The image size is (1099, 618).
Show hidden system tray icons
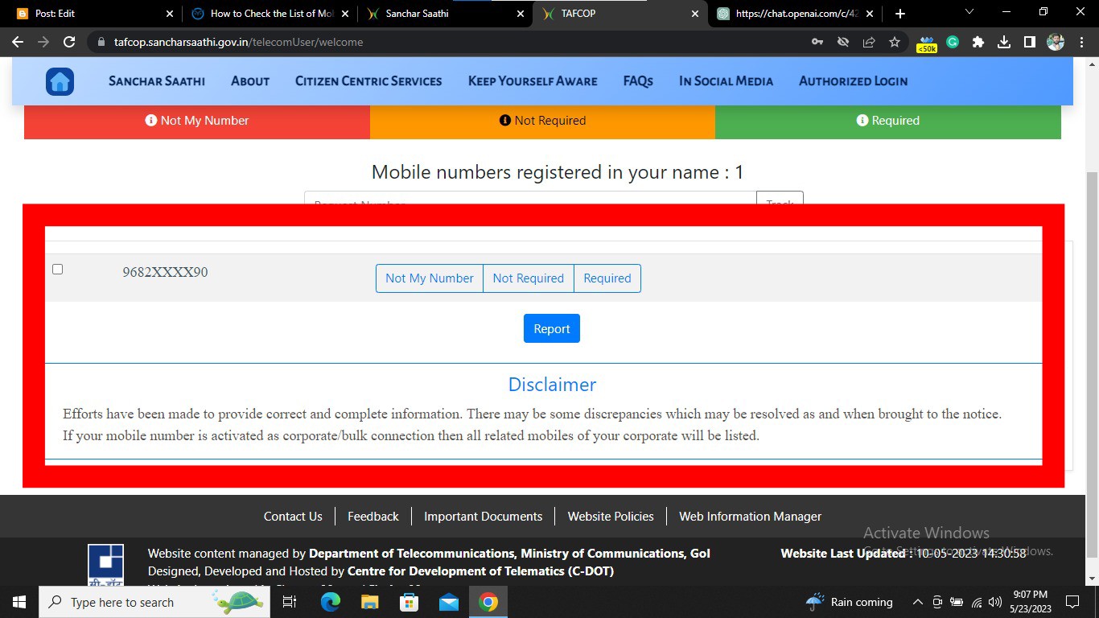pos(917,602)
